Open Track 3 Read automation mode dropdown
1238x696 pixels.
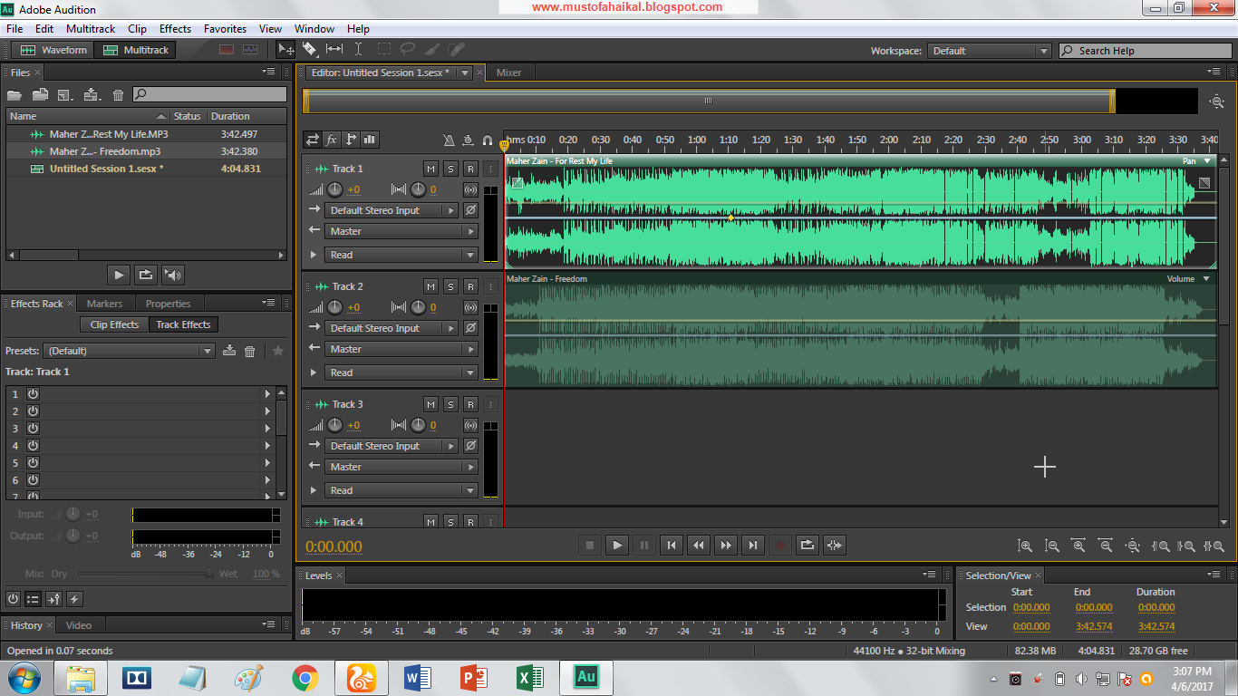[x=401, y=490]
